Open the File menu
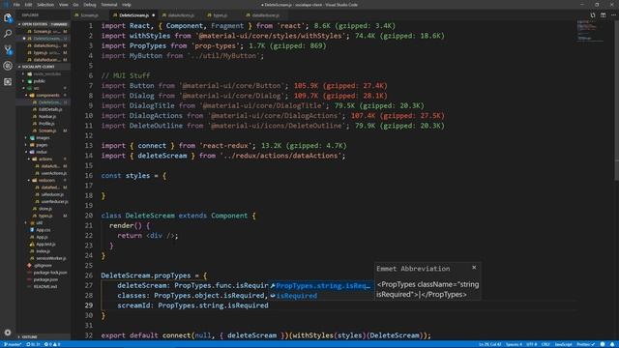The width and height of the screenshot is (619, 348). [x=16, y=5]
